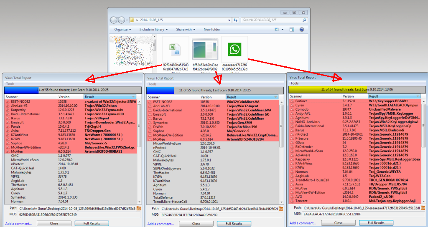The image size is (428, 227).
Task: Click Full Results button in right report
Action: [376, 223]
